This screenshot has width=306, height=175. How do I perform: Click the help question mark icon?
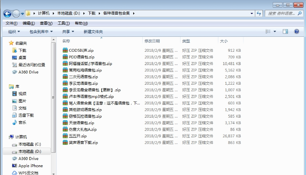pos(296,32)
